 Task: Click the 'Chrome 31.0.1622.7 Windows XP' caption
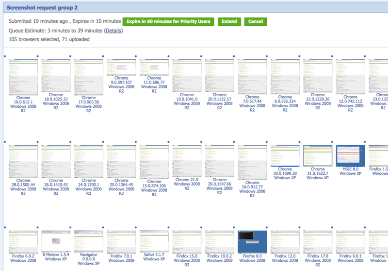[x=318, y=173]
